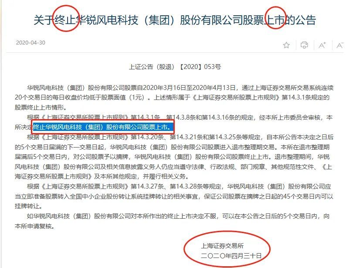Click 终止 circled in the title
The image size is (346, 268).
click(x=65, y=20)
